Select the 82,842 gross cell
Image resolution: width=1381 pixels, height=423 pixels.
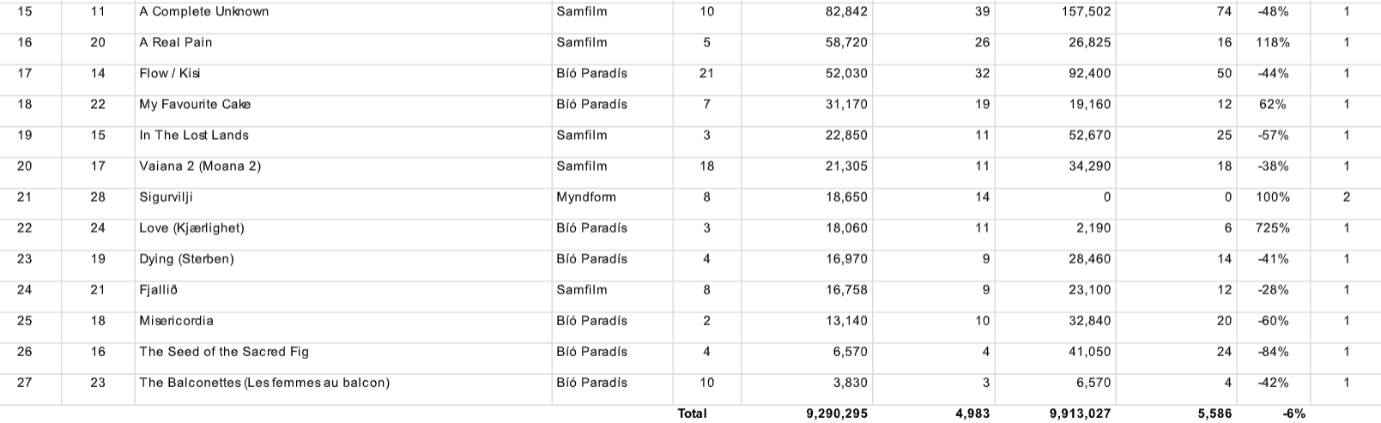[846, 12]
